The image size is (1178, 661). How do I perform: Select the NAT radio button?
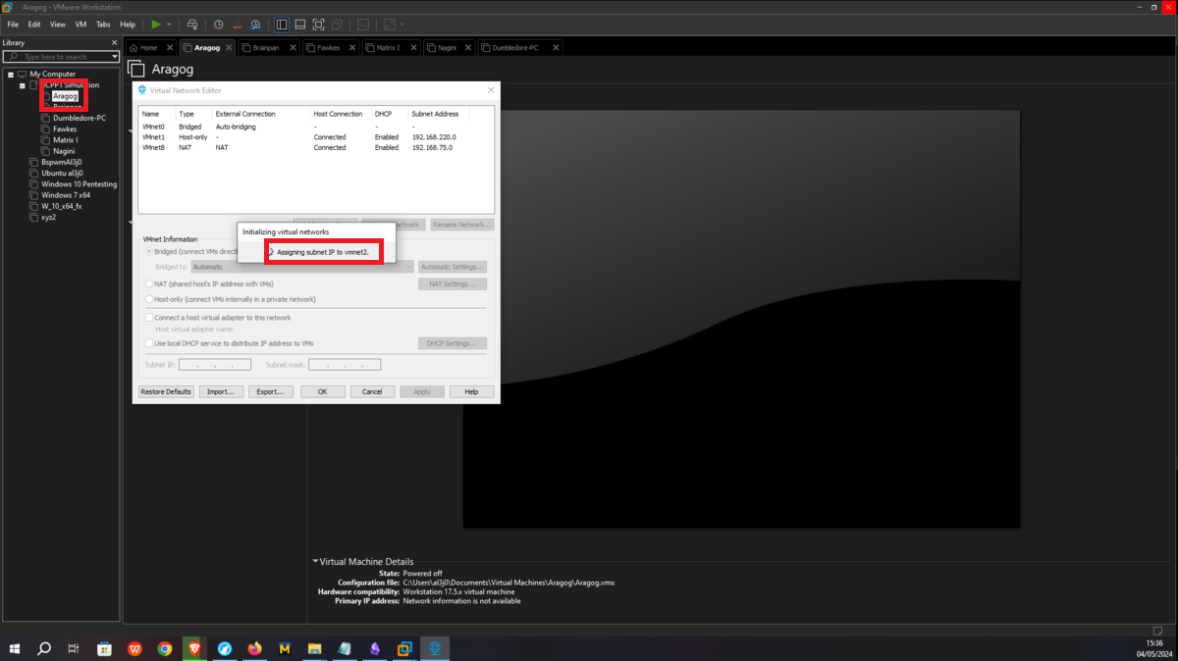[149, 283]
